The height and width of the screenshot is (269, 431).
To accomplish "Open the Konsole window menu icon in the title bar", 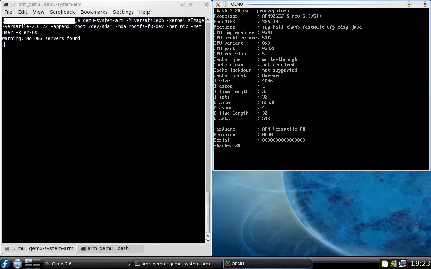I will point(5,4).
